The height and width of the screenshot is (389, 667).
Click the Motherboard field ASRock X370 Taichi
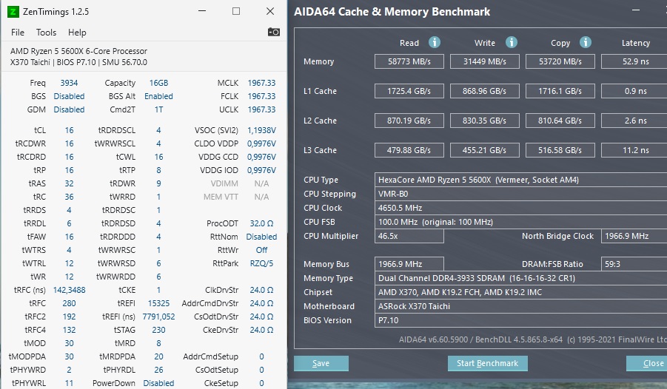[520, 306]
